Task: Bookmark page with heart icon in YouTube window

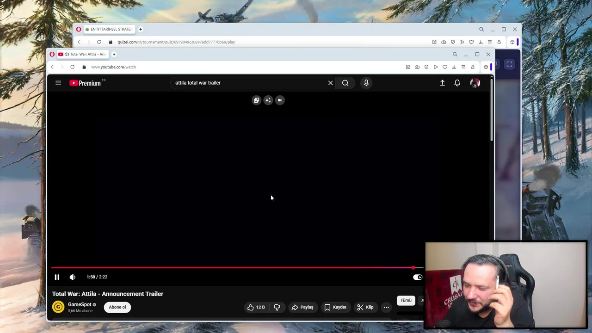Action: pyautogui.click(x=445, y=67)
